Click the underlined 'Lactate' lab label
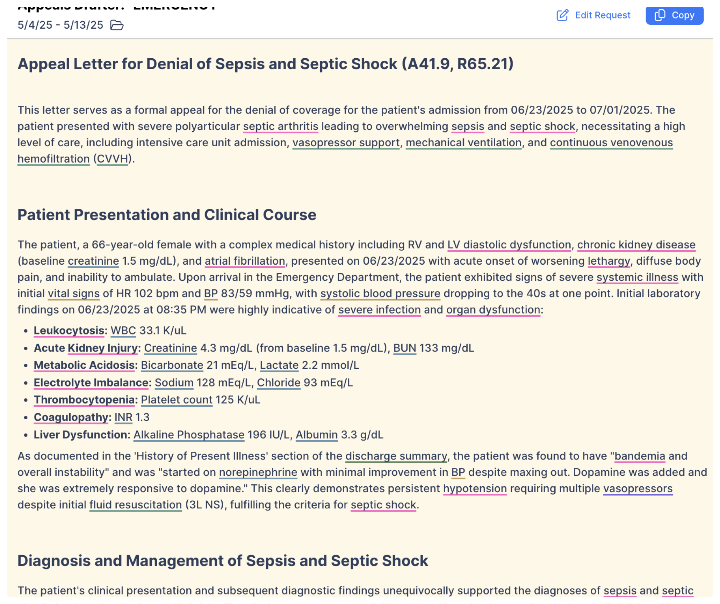Screen dimensions: 720x604 [279, 365]
